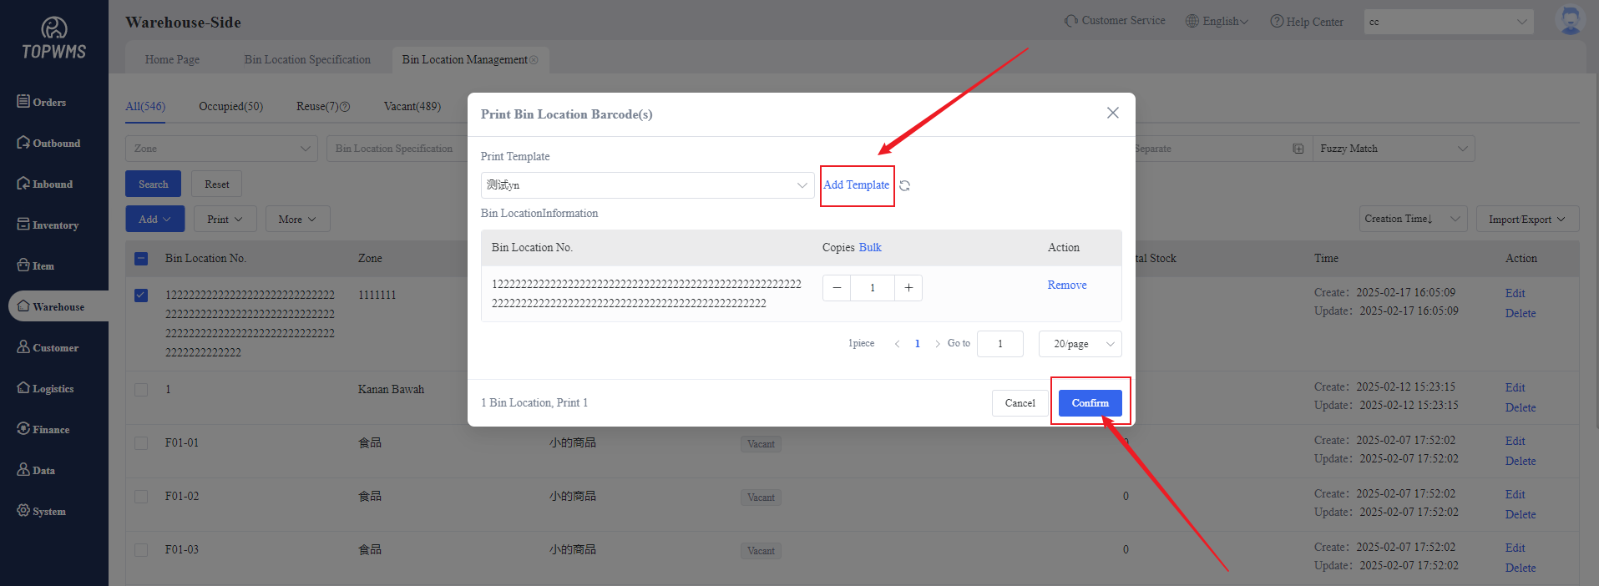This screenshot has height=586, width=1599.
Task: Click the refresh icon beside Add Template
Action: pos(904,185)
